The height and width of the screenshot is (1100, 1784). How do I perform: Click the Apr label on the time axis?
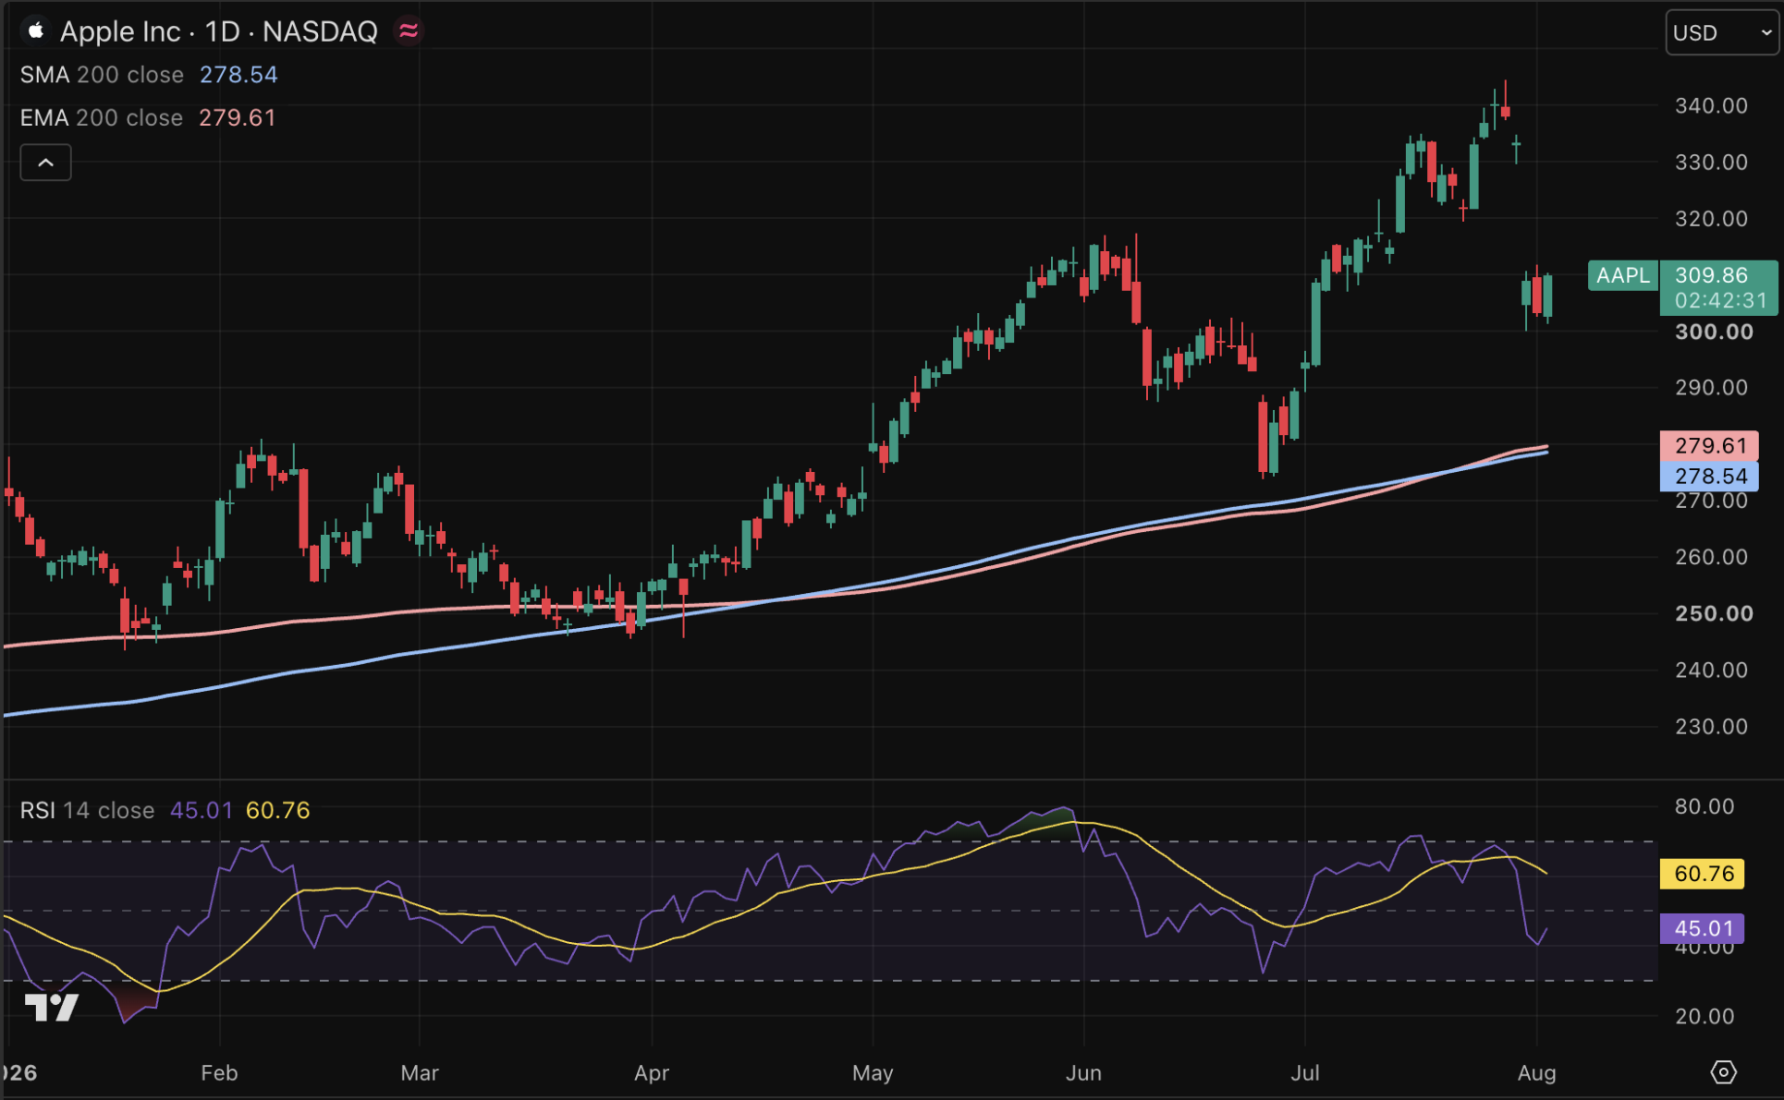click(652, 1073)
